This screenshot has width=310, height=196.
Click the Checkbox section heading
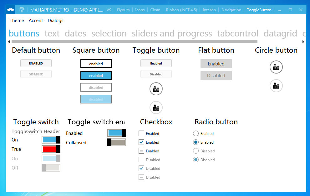click(x=156, y=122)
